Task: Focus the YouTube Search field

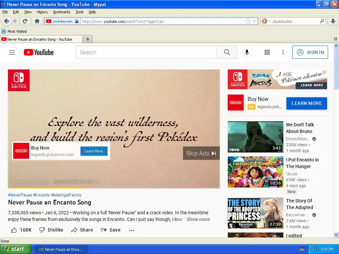Action: point(146,52)
